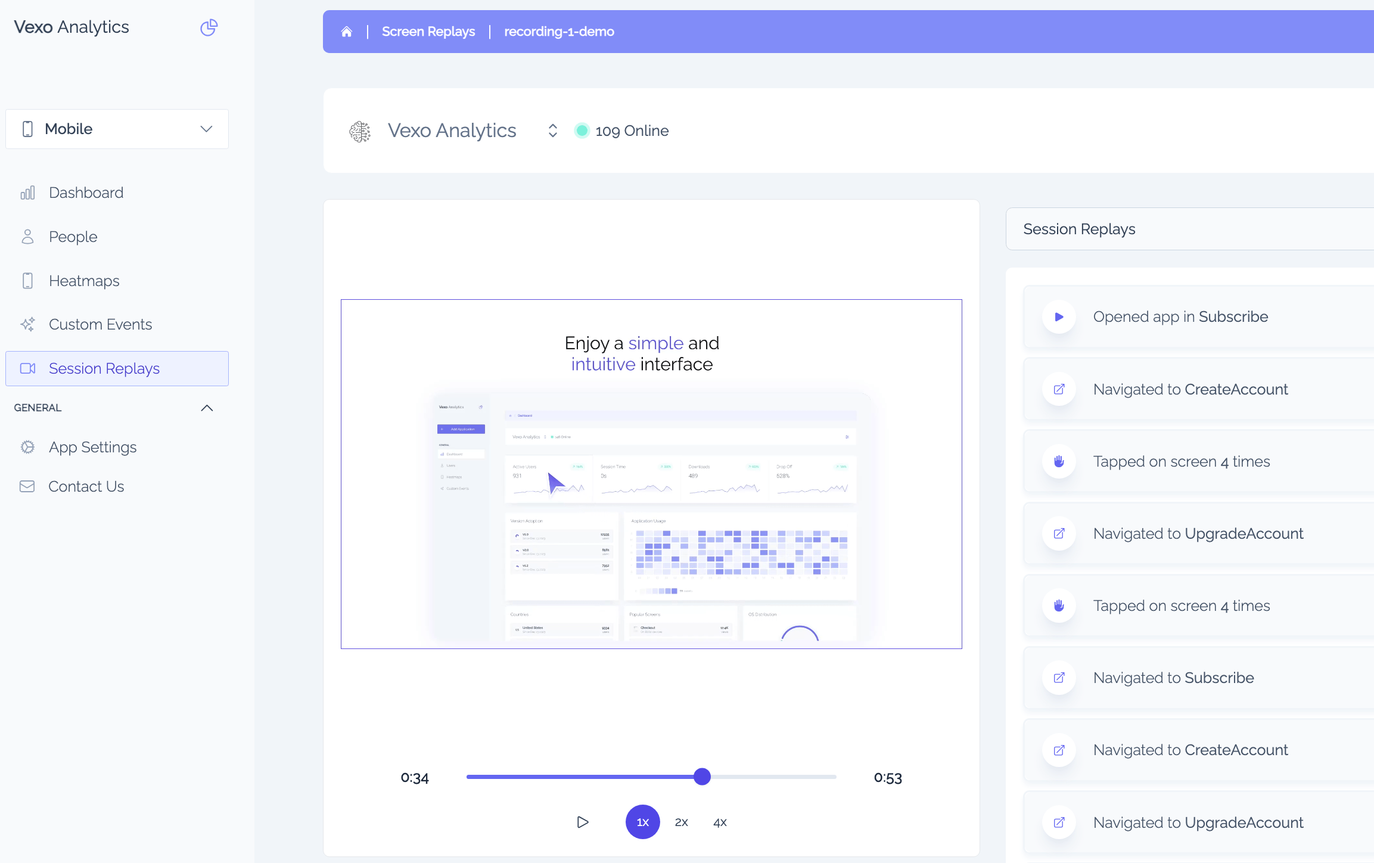The image size is (1374, 863).
Task: Click external link icon for Navigated to Subscribe
Action: click(x=1059, y=678)
